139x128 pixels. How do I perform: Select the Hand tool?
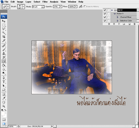pyautogui.click(x=4, y=102)
